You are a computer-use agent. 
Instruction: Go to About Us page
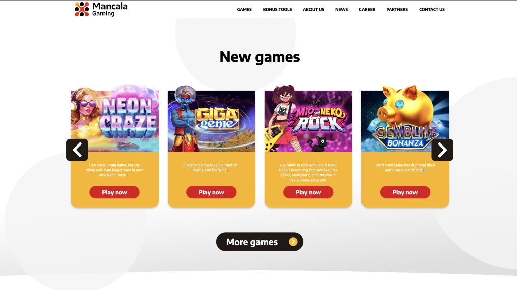(314, 9)
